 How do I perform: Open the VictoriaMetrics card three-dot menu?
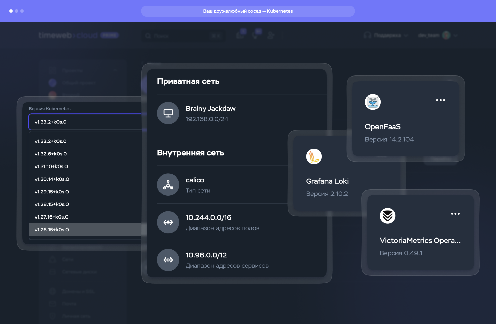[x=455, y=214]
